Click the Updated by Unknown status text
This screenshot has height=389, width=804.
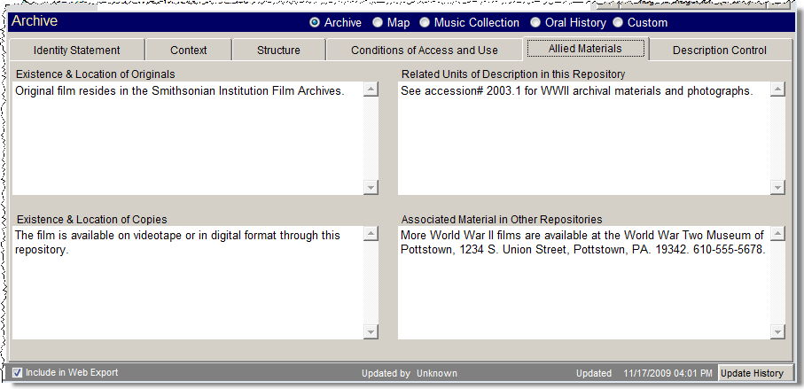coord(410,373)
